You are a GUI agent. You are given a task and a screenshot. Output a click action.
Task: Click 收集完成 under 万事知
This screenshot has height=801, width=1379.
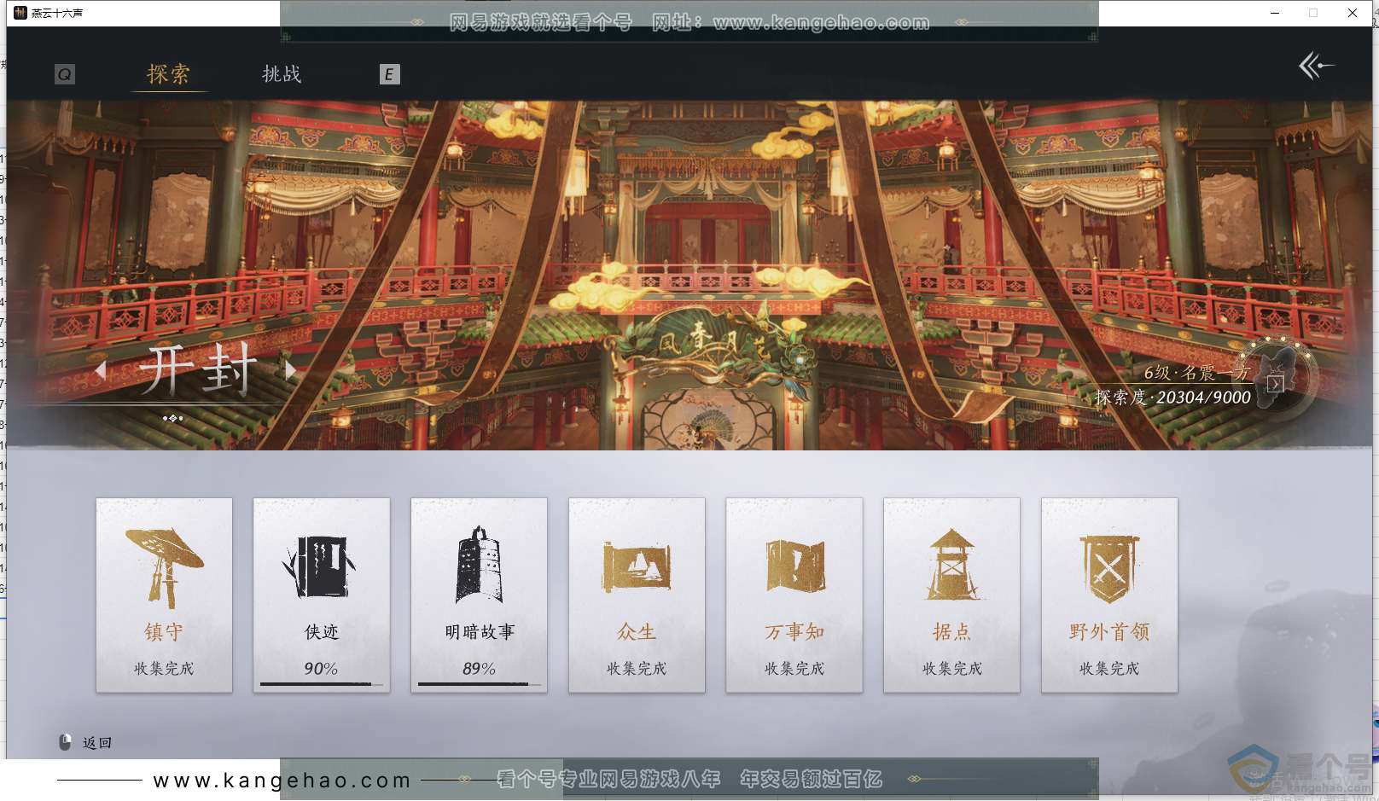(794, 669)
